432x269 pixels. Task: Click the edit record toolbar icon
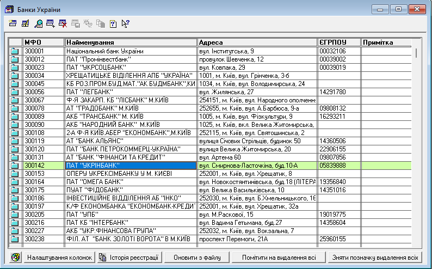coord(25,23)
